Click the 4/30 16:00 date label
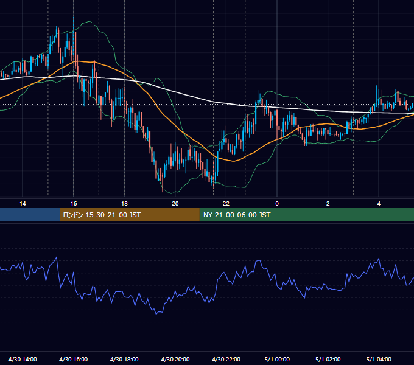Viewport: 414px width, 365px height. [x=74, y=359]
